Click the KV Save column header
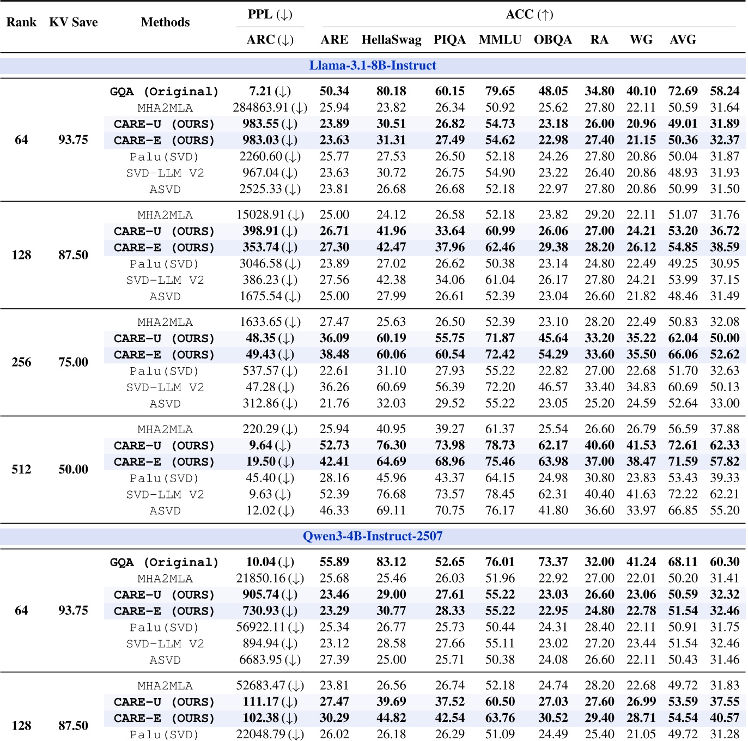Screen dimensions: 748x741 (x=74, y=22)
